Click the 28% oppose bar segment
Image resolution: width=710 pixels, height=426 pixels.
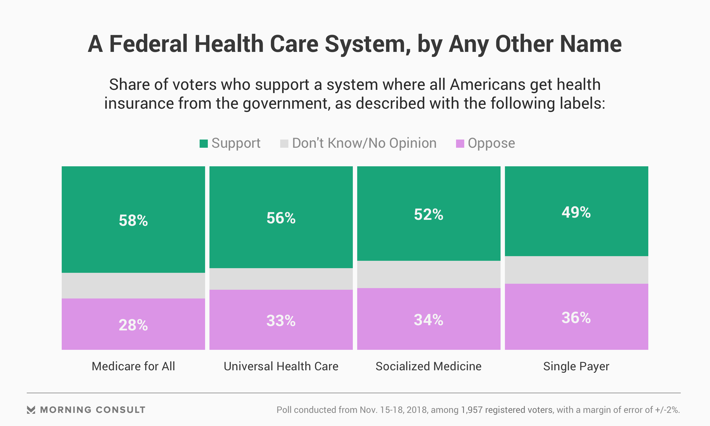[134, 324]
